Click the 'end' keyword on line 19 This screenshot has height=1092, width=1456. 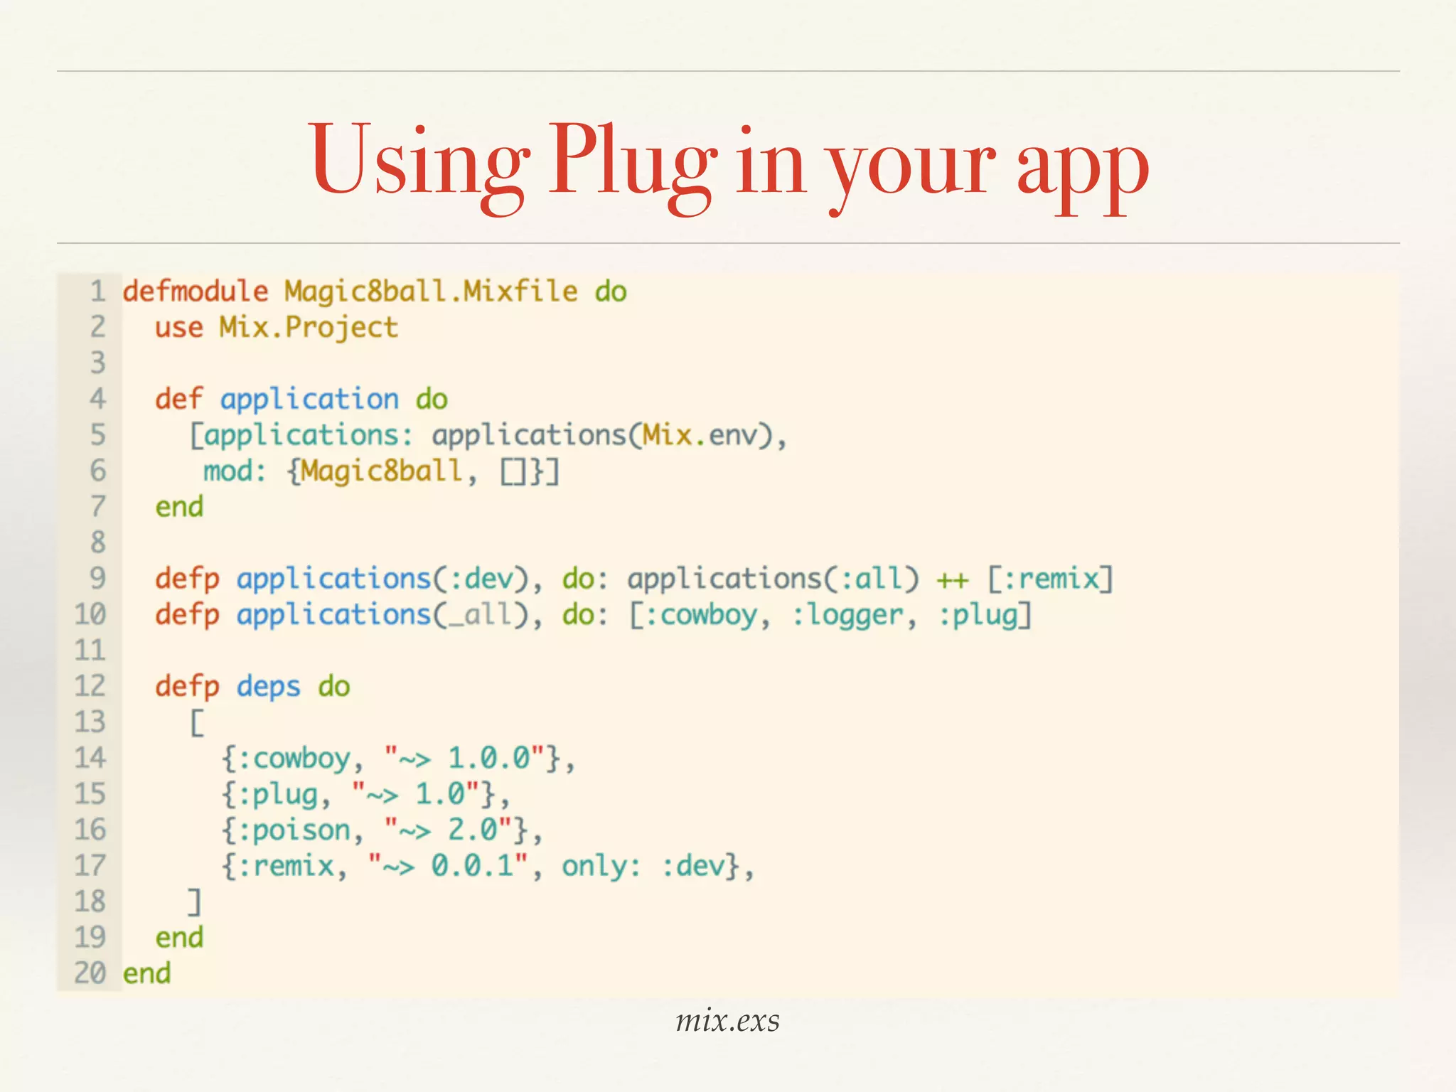179,938
